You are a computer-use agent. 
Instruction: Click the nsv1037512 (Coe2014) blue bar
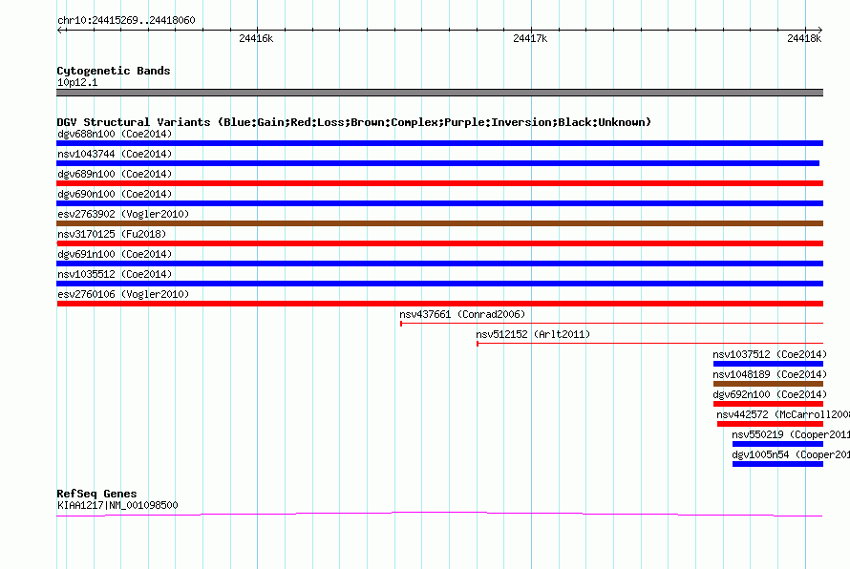tap(768, 364)
